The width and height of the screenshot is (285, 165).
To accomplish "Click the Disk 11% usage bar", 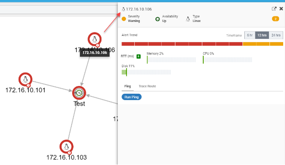I will (x=146, y=72).
